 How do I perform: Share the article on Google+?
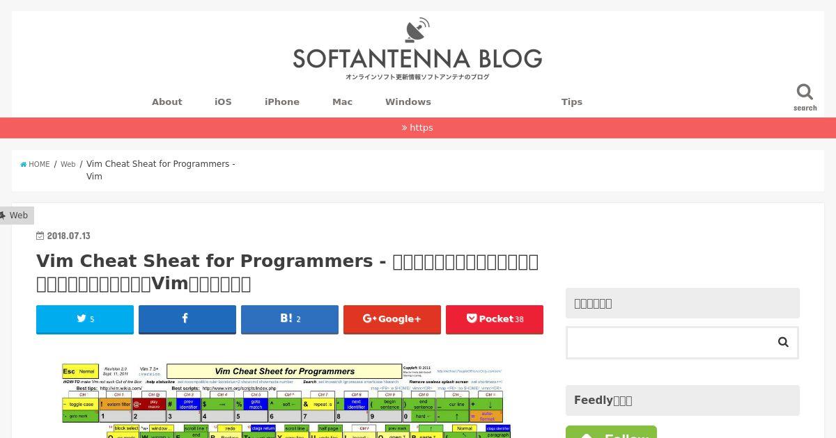pyautogui.click(x=392, y=319)
